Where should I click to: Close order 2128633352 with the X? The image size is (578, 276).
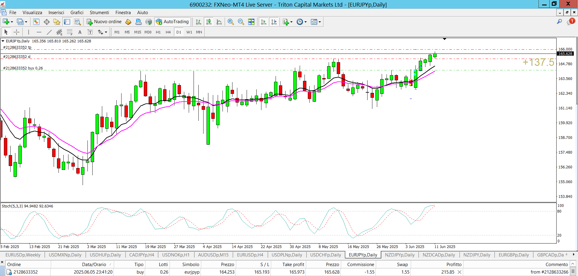pyautogui.click(x=459, y=272)
